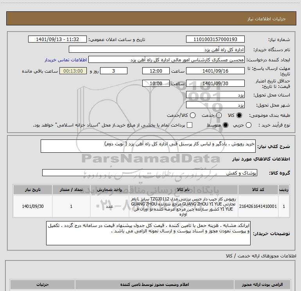Click the واحد شمارش column header

coord(109,189)
